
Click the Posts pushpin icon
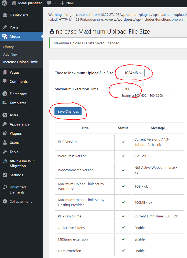click(5, 27)
